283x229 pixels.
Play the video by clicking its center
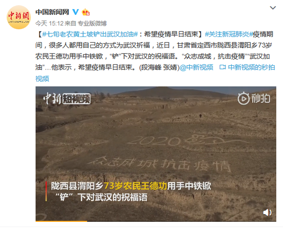pyautogui.click(x=156, y=154)
